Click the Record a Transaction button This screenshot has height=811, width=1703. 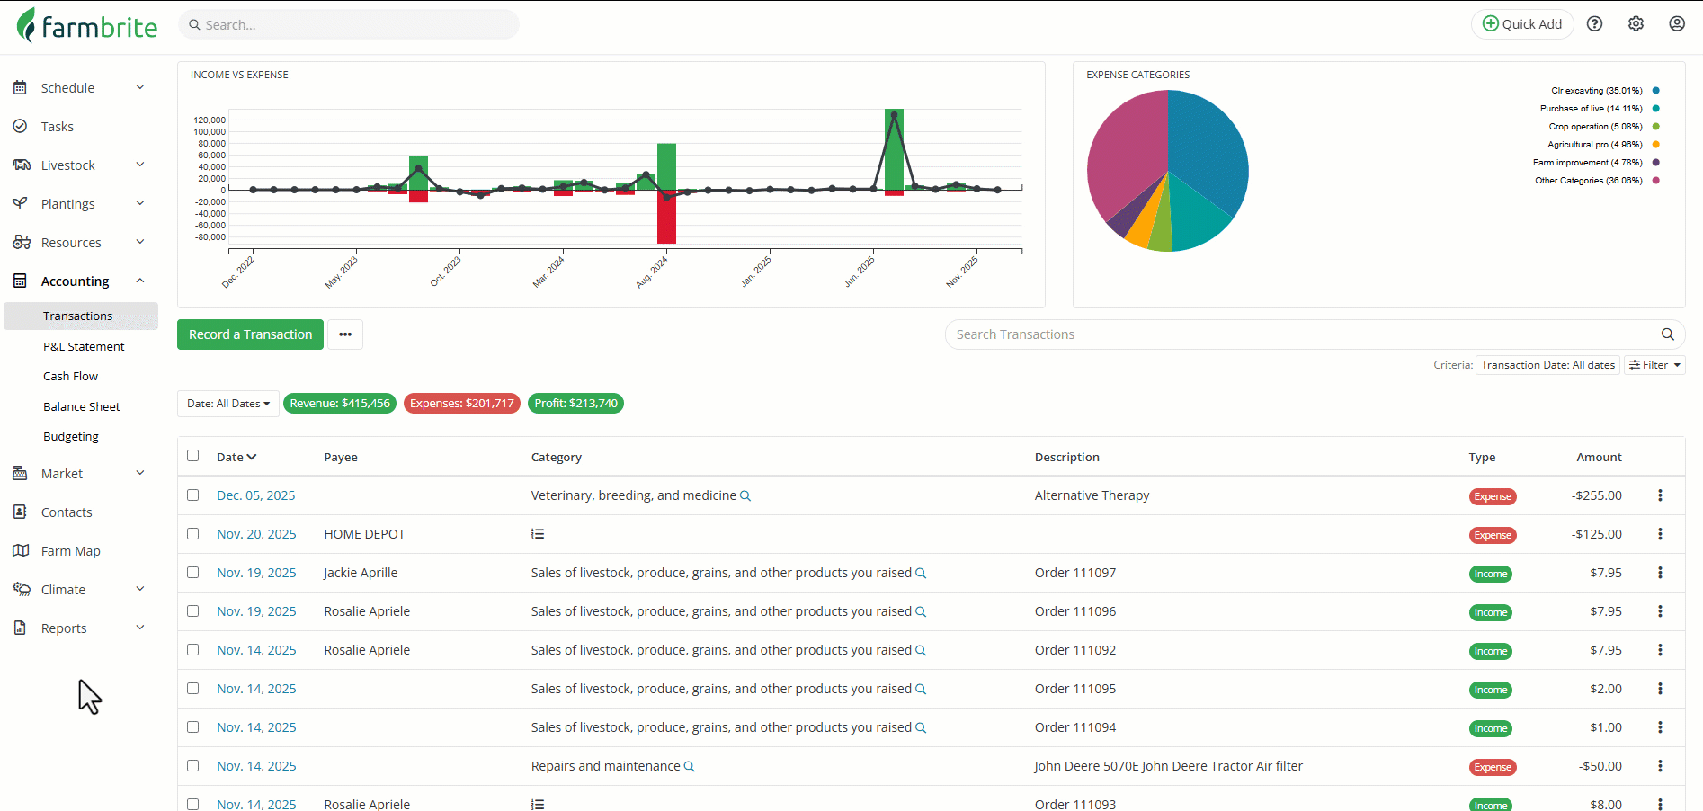[250, 334]
